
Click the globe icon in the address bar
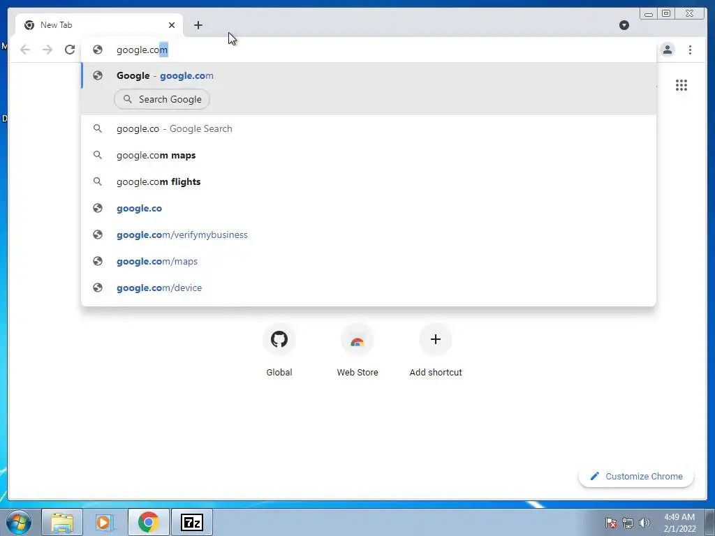point(98,50)
